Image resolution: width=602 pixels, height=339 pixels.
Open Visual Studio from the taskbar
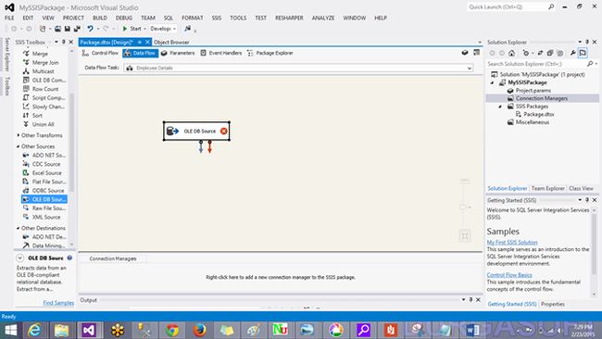pyautogui.click(x=89, y=330)
